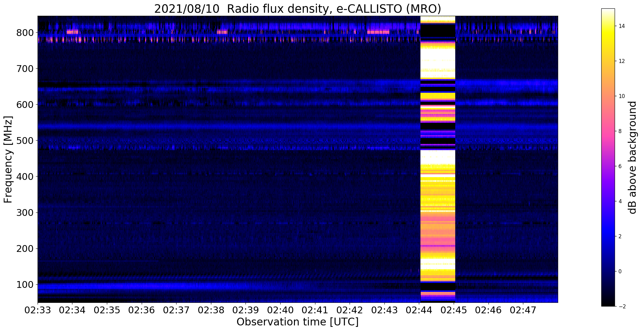Click the colorbar tick label 14
Image resolution: width=642 pixels, height=331 pixels.
click(x=622, y=26)
